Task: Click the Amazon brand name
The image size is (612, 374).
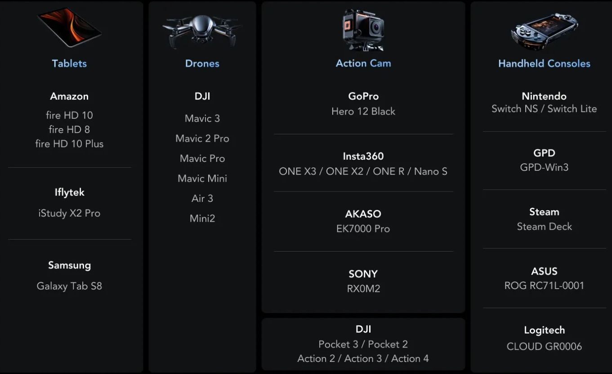Action: [x=69, y=96]
